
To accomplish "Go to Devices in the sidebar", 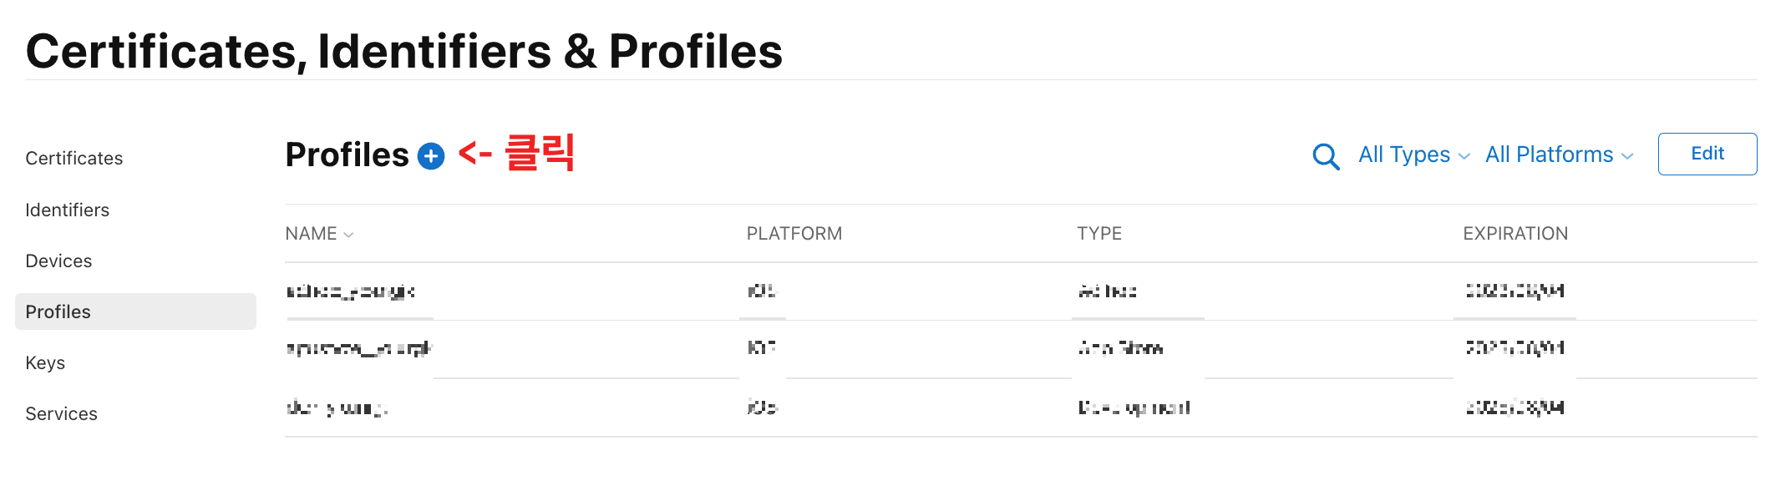I will click(58, 261).
